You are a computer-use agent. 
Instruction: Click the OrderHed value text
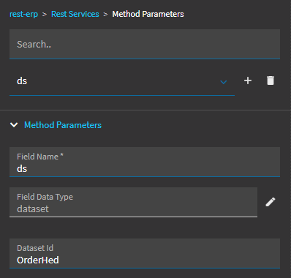click(38, 260)
